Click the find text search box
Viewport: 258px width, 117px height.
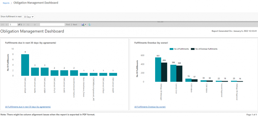pos(52,24)
